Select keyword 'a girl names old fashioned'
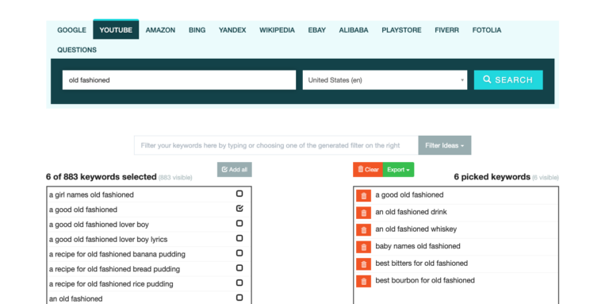Screen dimensions: 609x304 click(91, 194)
